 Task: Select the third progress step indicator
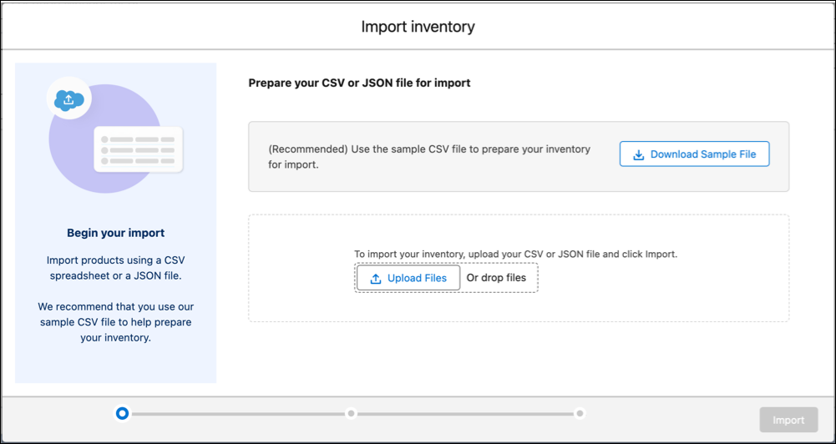tap(580, 413)
